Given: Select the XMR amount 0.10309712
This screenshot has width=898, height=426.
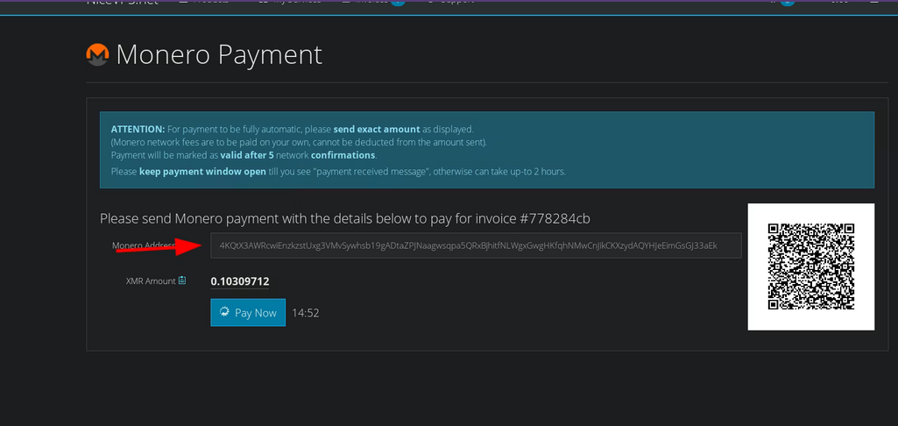Looking at the screenshot, I should [240, 281].
